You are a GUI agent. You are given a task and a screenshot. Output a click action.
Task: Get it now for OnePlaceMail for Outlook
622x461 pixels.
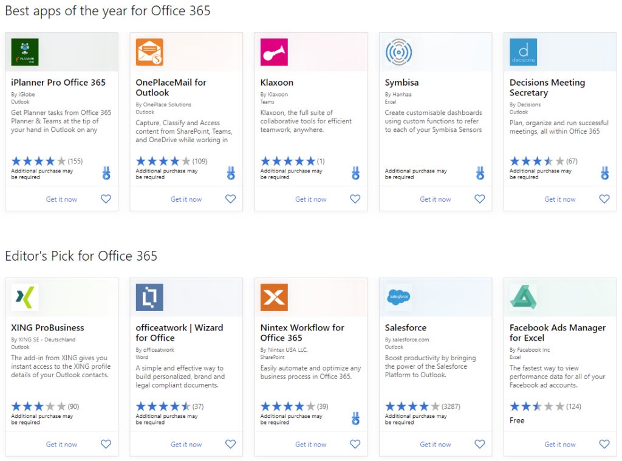pos(186,199)
